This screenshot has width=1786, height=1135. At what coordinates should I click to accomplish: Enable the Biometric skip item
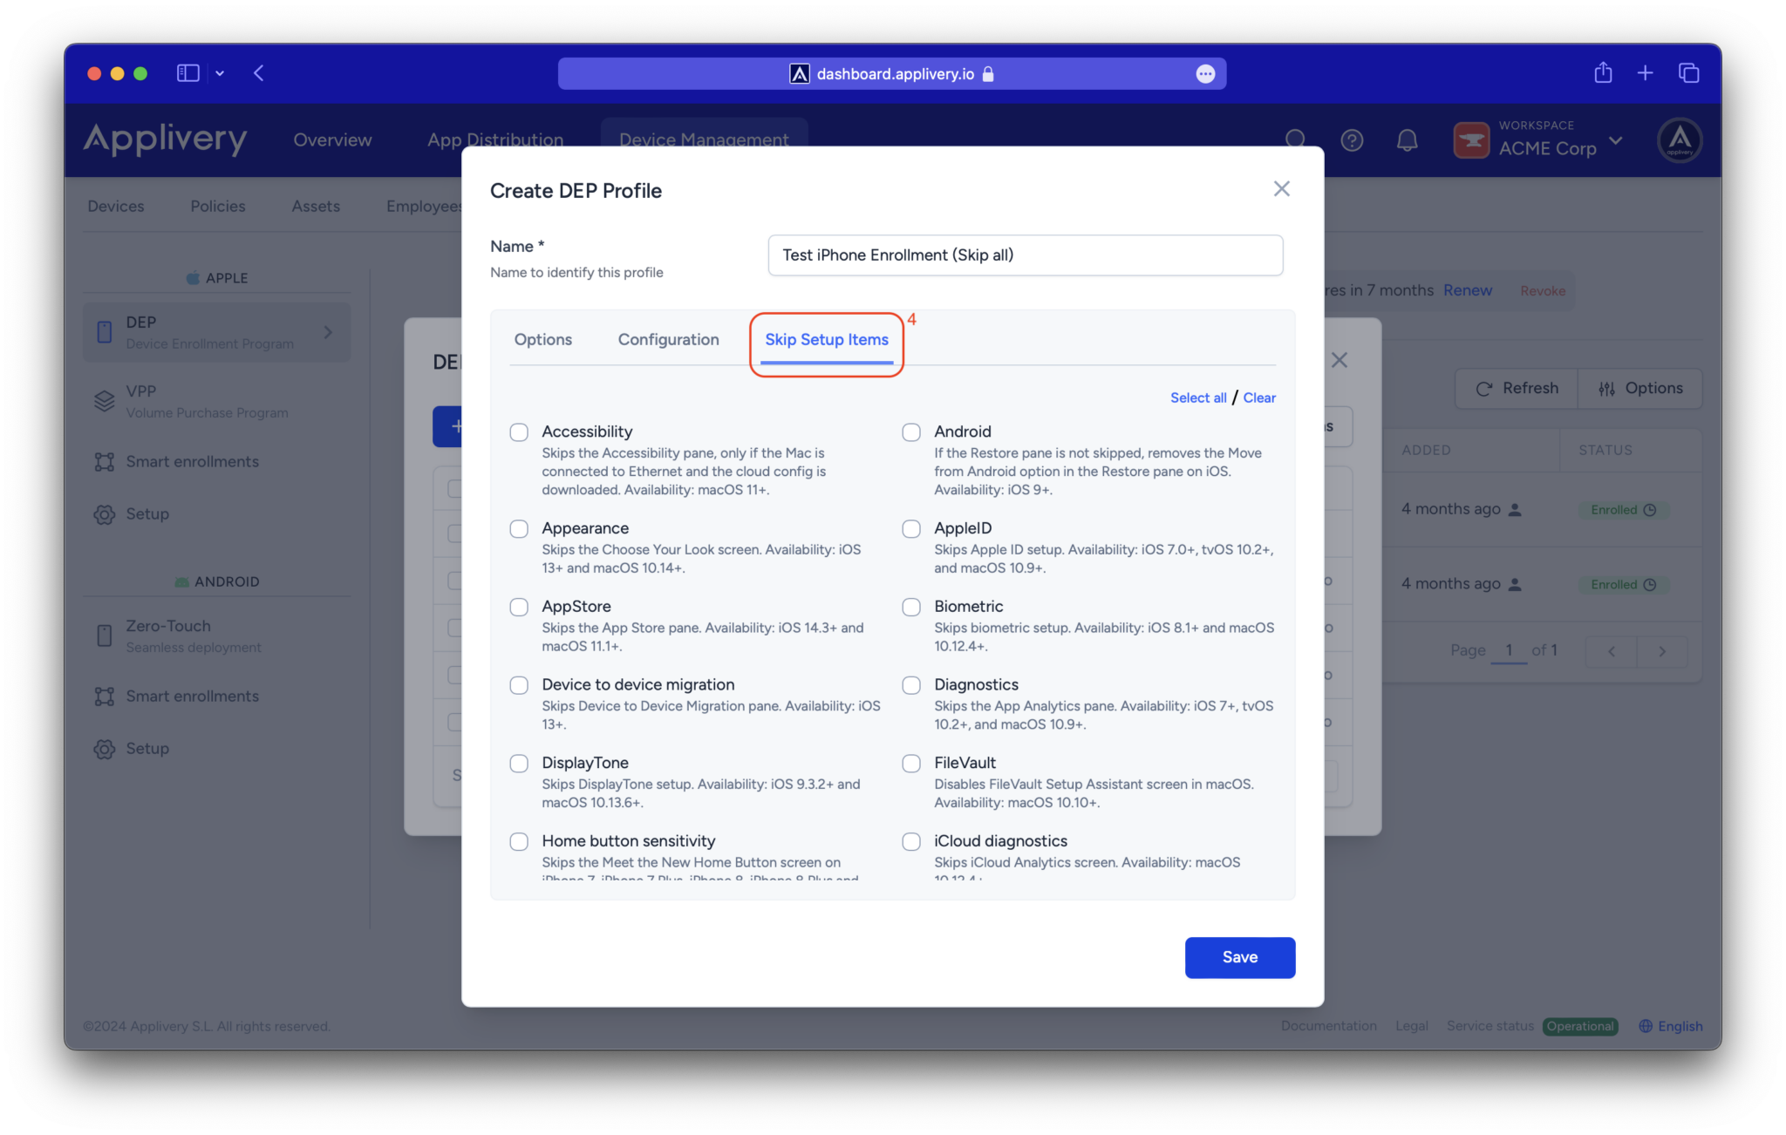click(x=911, y=607)
